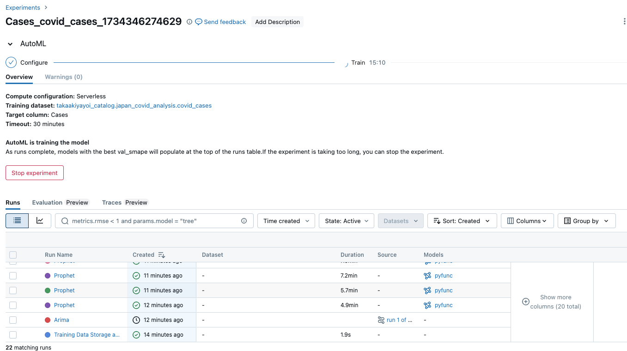627x351 pixels.
Task: Toggle sort order with the Created column icon
Action: point(161,254)
